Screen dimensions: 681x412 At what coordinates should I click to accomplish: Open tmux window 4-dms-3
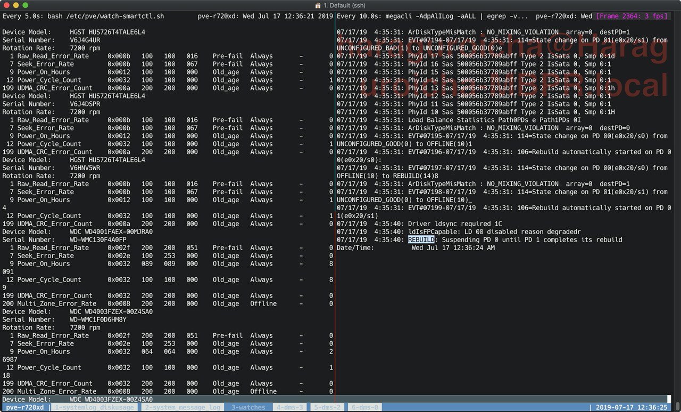pos(289,407)
